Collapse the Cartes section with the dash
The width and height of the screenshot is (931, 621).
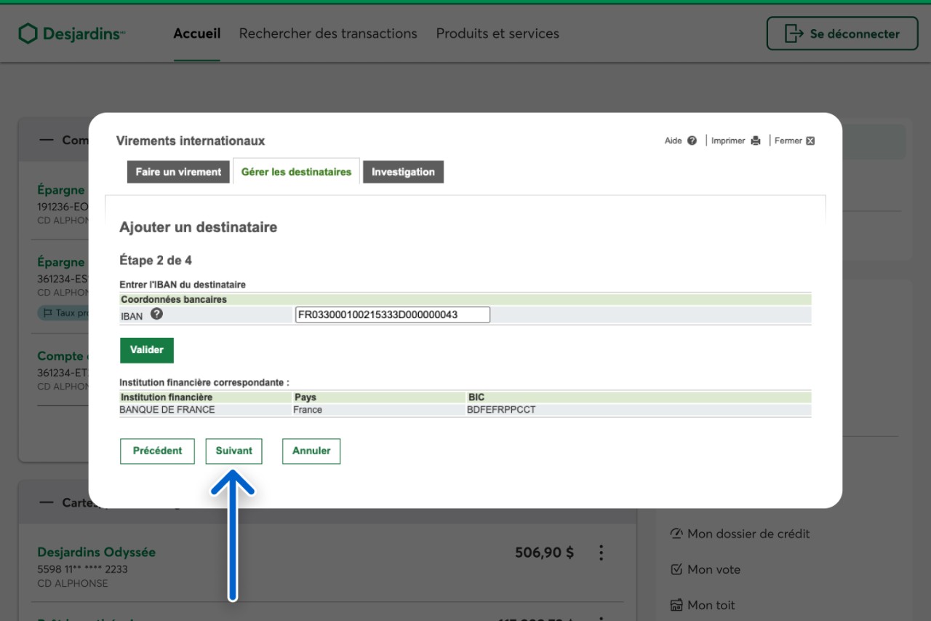[x=47, y=502]
